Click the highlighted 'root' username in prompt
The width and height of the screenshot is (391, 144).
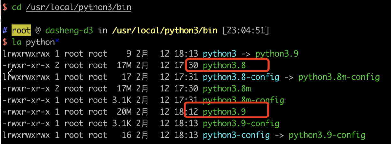pos(21,31)
